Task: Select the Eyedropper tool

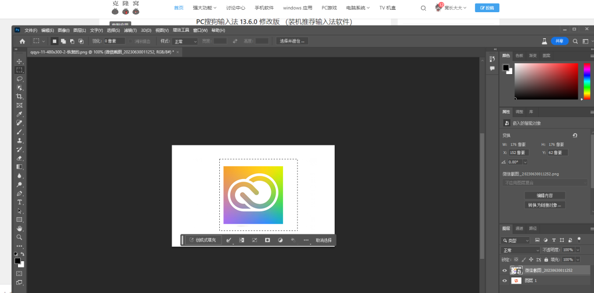Action: 19,114
